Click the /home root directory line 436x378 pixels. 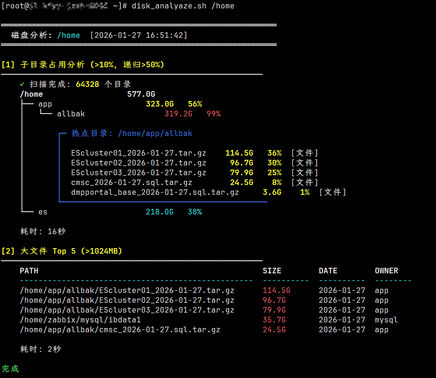[x=31, y=94]
